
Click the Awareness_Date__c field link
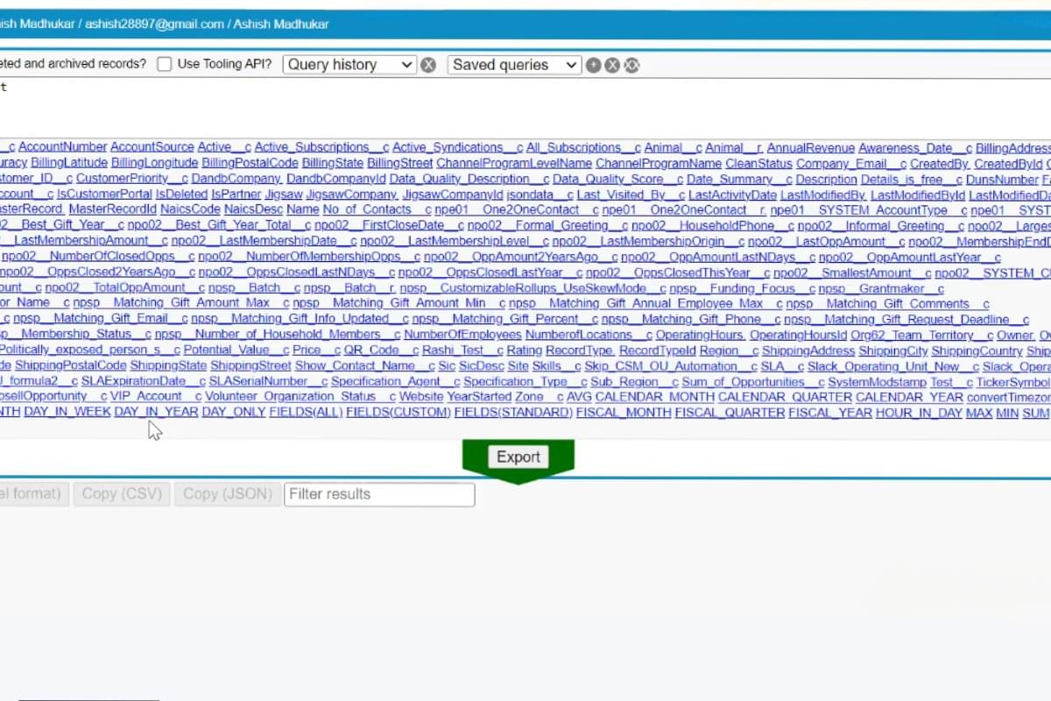coord(915,147)
